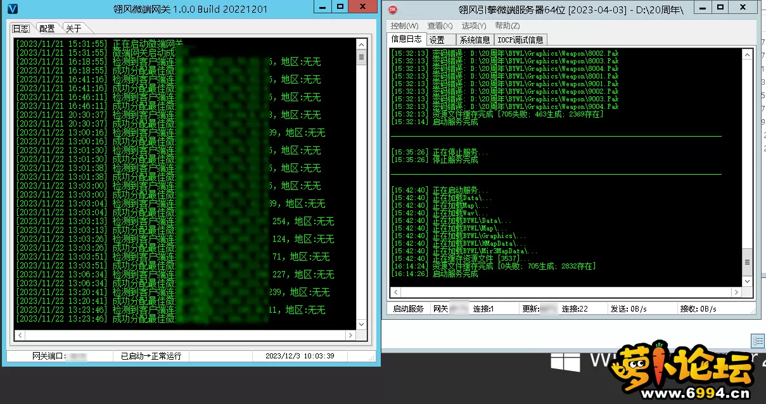Click the log line ending with 9004.Pak

point(505,106)
